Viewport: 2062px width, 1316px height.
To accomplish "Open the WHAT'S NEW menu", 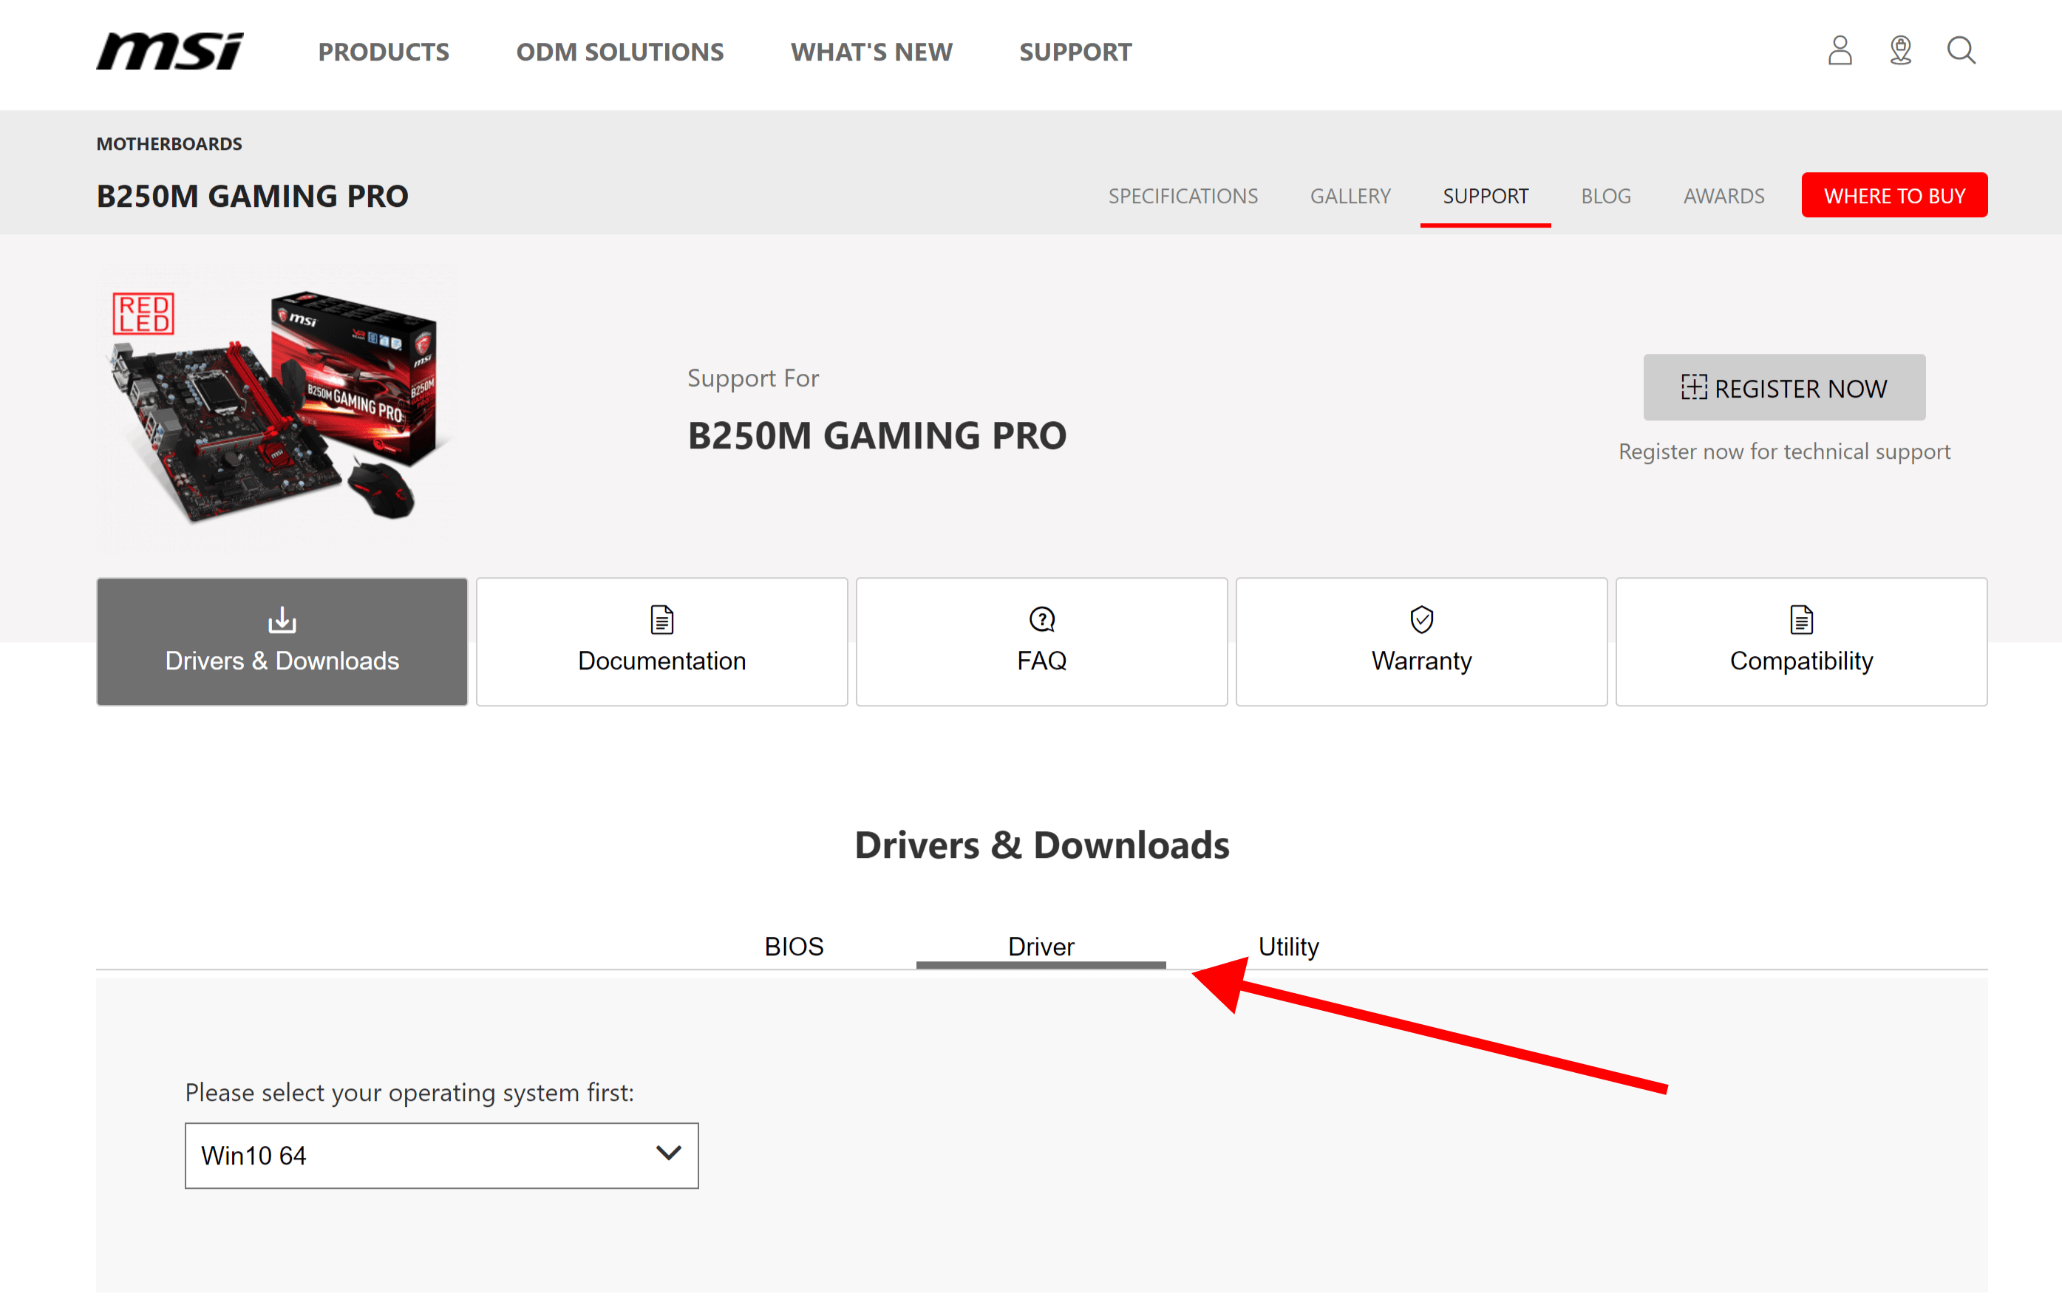I will coord(871,52).
